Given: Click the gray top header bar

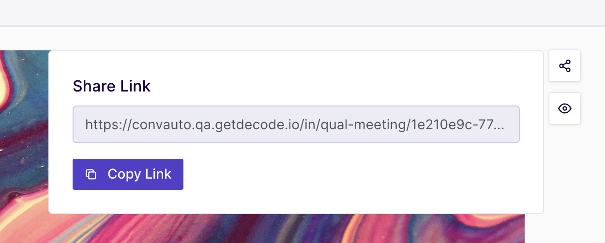Looking at the screenshot, I should (x=302, y=12).
